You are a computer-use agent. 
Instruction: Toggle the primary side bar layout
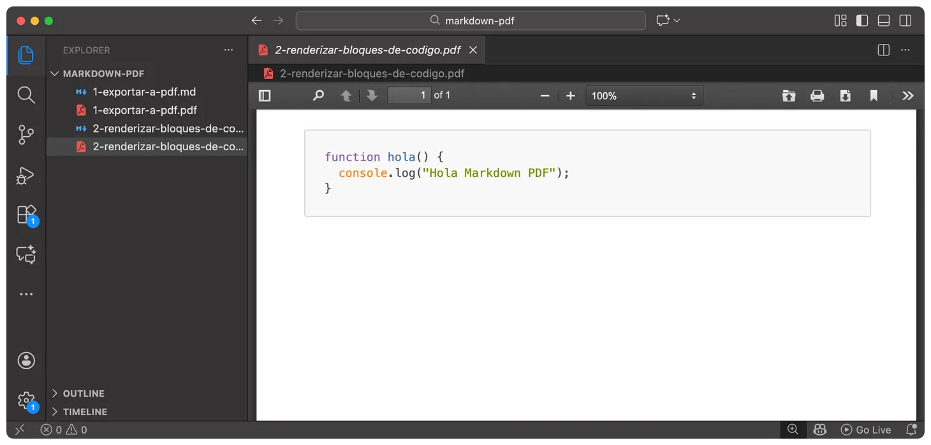click(862, 20)
